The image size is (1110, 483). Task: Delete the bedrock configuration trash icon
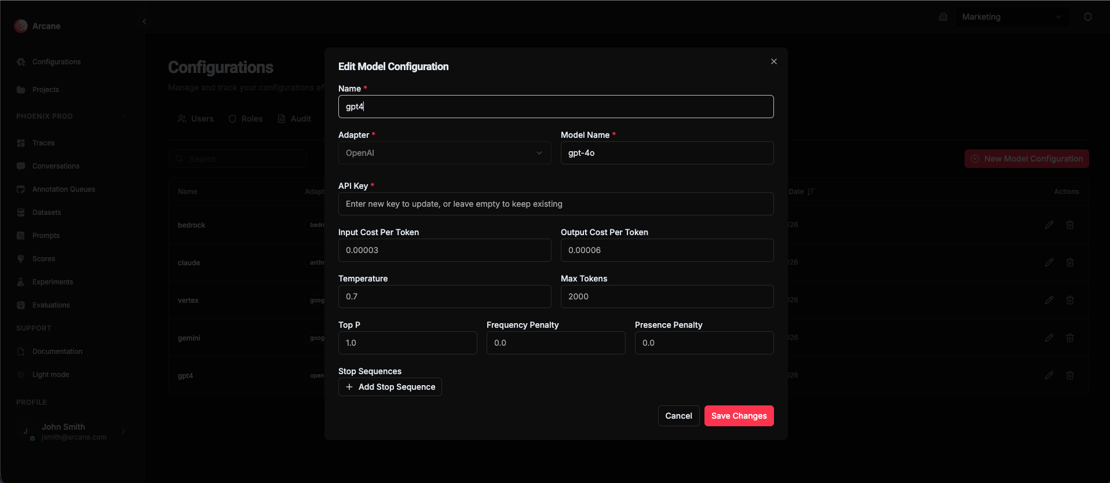click(x=1070, y=225)
